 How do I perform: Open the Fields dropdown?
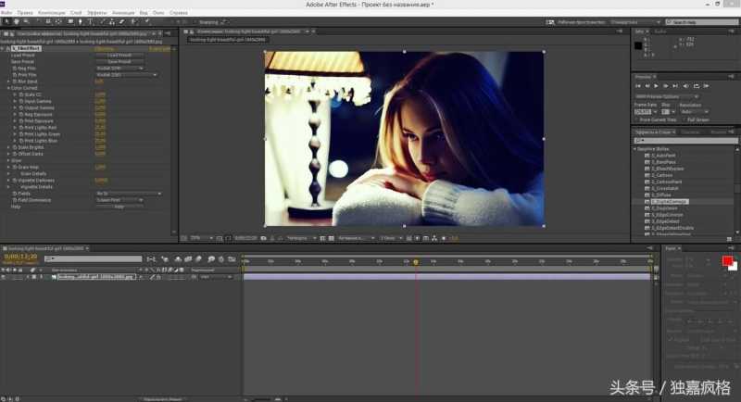coord(128,194)
